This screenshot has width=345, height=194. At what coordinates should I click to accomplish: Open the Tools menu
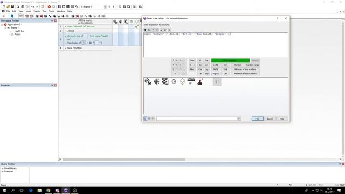[52, 11]
